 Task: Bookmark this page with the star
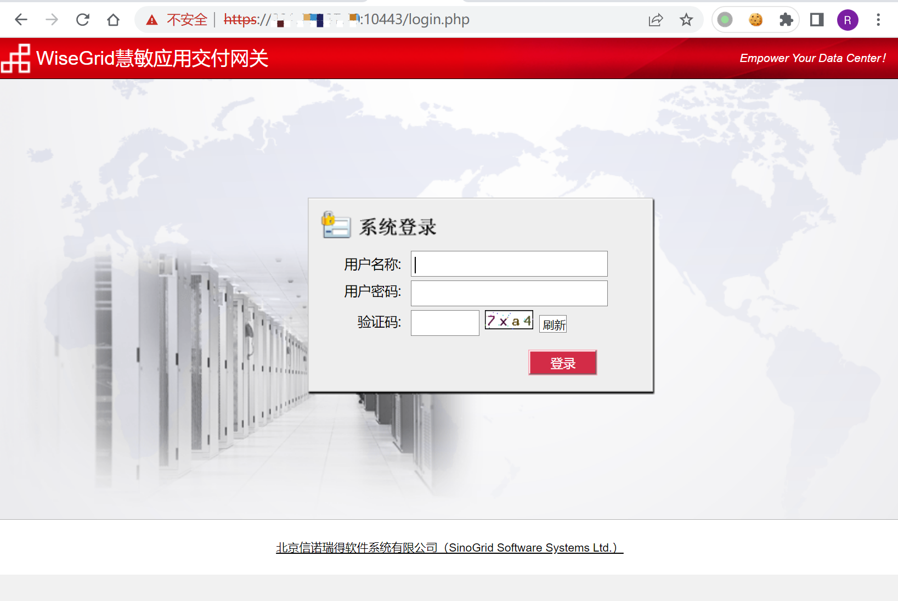pos(686,20)
